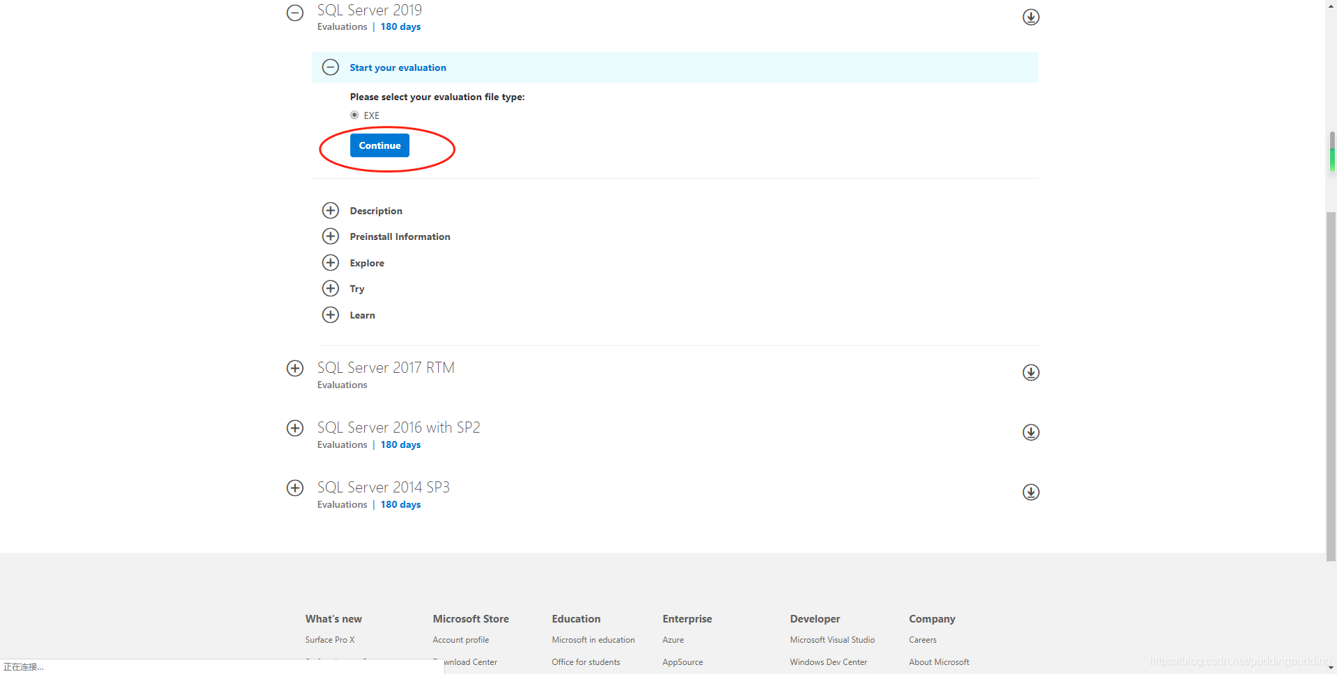This screenshot has width=1337, height=674.
Task: Click the Learn label text
Action: pyautogui.click(x=362, y=316)
